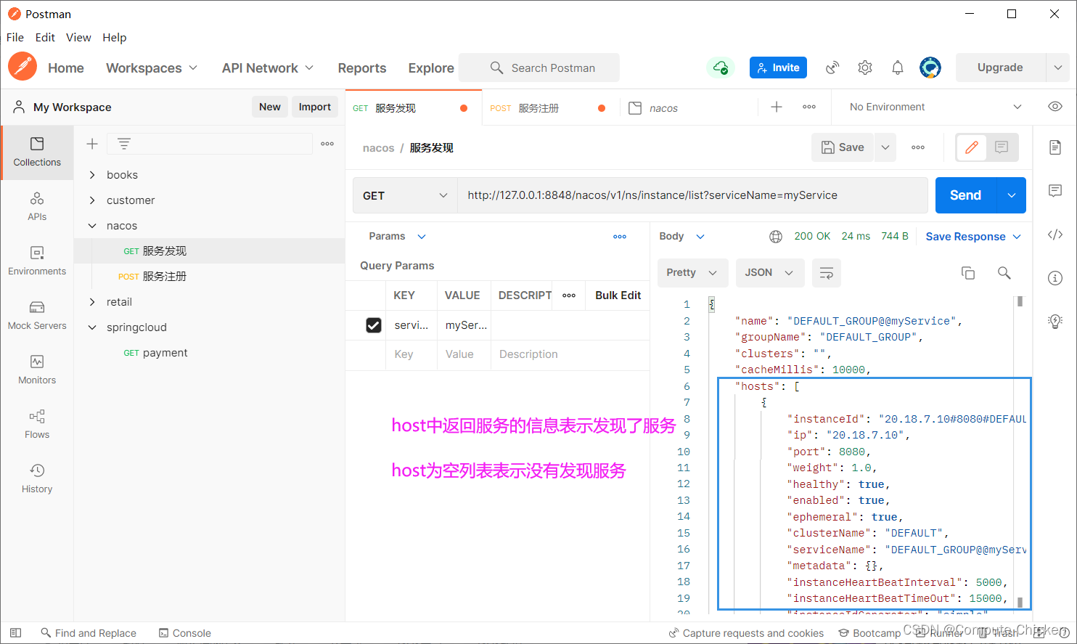
Task: Open the Monitors sidebar panel
Action: (37, 370)
